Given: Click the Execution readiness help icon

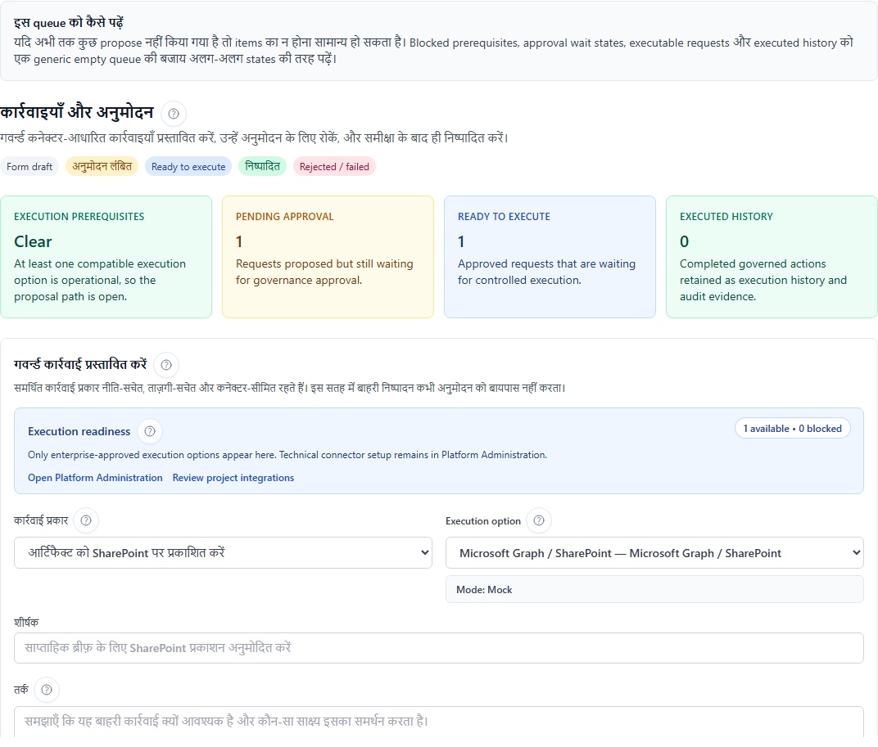Looking at the screenshot, I should pos(150,431).
